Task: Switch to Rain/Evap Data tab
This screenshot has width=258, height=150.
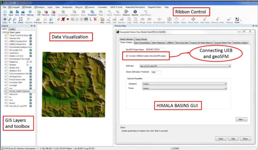Action: [x=181, y=43]
